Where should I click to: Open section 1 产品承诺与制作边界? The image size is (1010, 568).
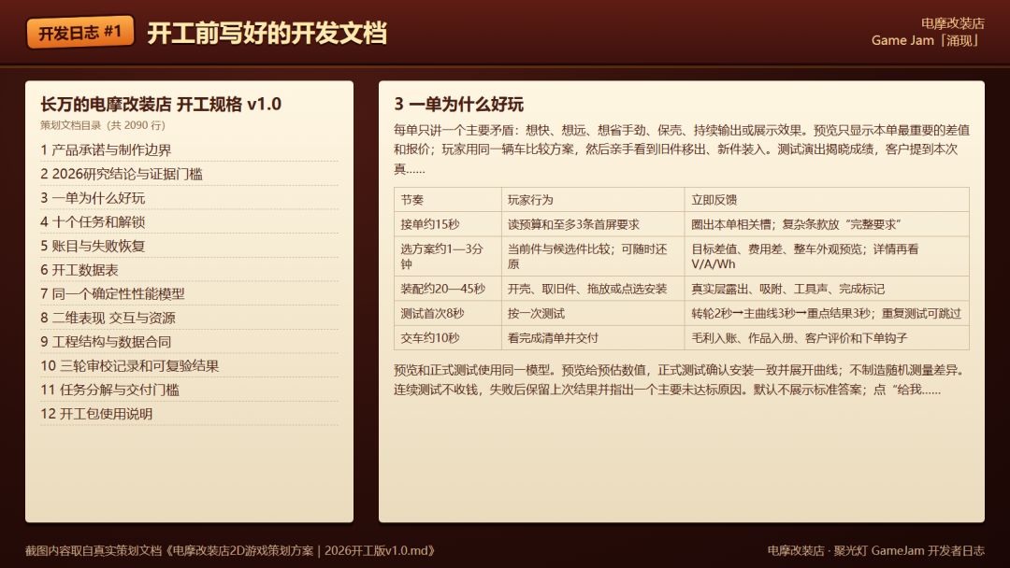[x=189, y=149]
